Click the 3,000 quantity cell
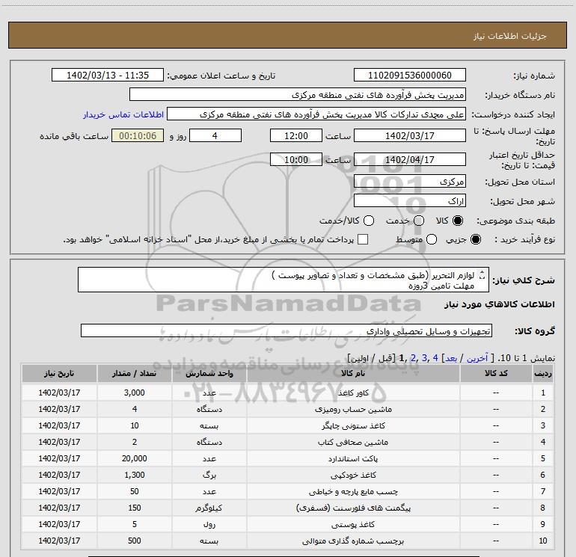 [135, 393]
